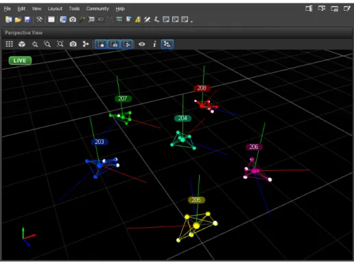The height and width of the screenshot is (262, 354).
Task: Click the XYZ axis gizmo in viewport corner
Action: coord(29,237)
